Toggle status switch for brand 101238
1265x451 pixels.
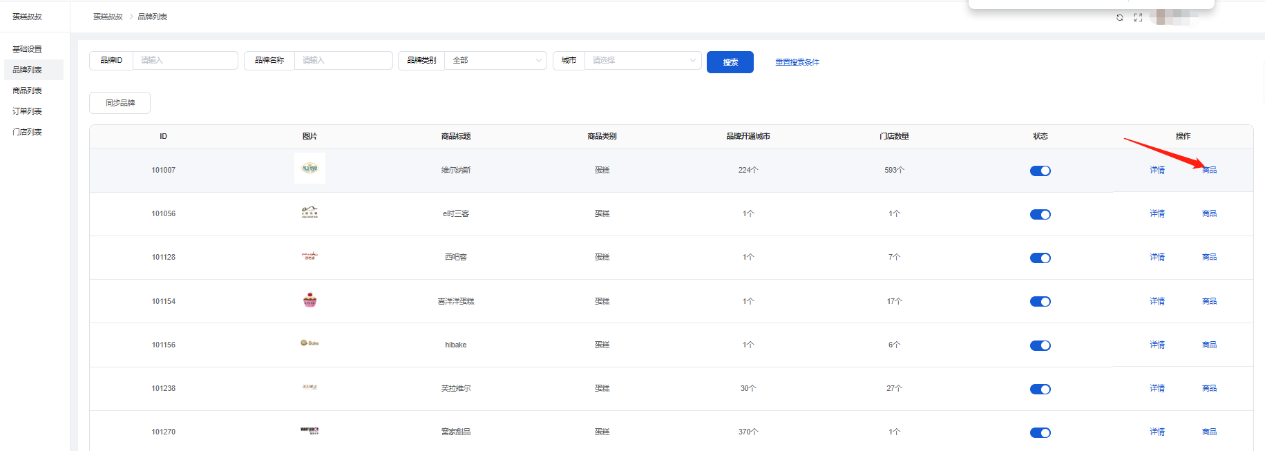tap(1040, 389)
